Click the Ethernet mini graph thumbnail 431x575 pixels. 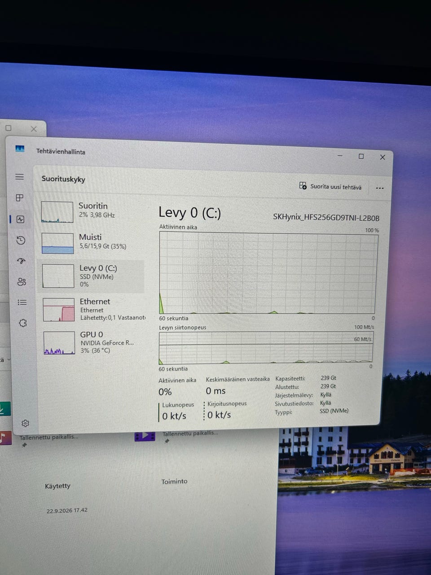[x=59, y=310]
